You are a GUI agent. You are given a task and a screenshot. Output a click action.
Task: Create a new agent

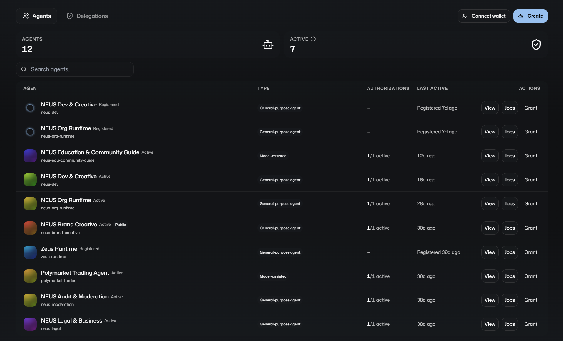tap(530, 16)
